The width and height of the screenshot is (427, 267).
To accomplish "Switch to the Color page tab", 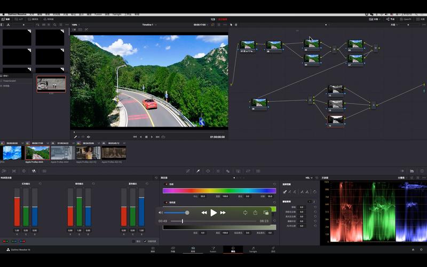I will coord(233,249).
